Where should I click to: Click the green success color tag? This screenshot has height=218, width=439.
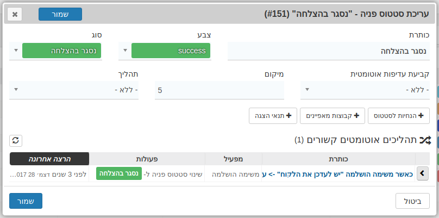171,51
